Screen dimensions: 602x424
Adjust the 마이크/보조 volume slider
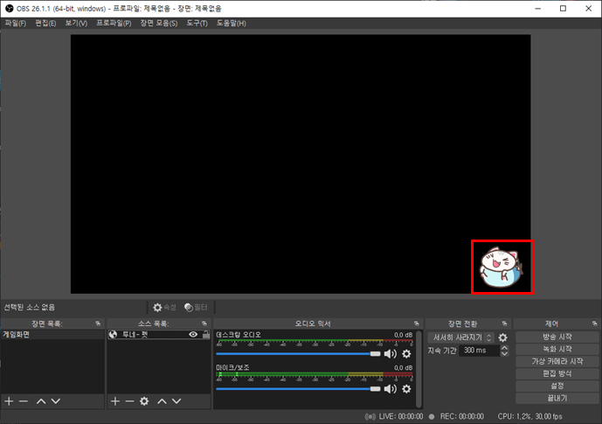coord(298,389)
